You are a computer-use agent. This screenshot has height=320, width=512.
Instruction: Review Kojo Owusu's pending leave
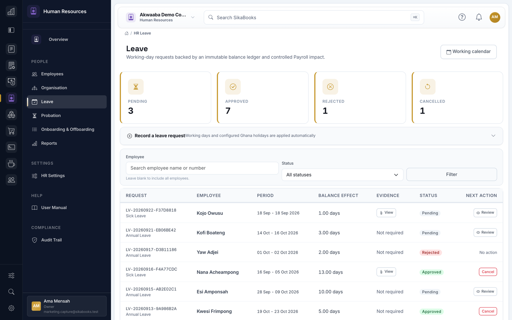tap(485, 213)
